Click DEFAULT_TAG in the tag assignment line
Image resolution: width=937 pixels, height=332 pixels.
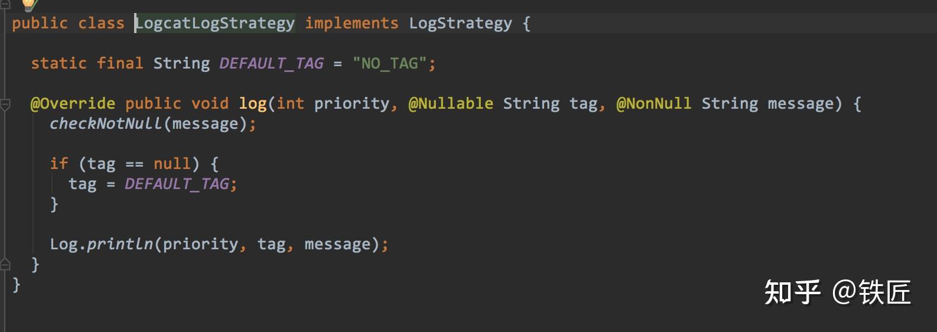click(177, 184)
